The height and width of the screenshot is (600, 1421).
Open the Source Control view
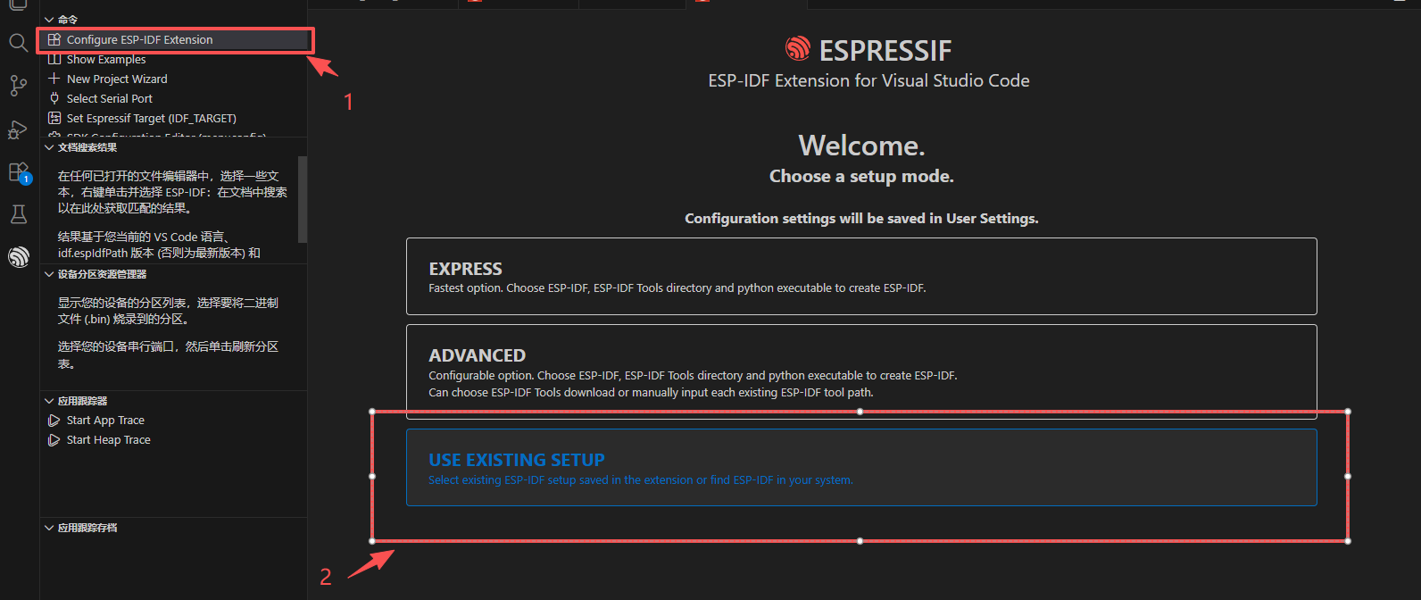[18, 85]
